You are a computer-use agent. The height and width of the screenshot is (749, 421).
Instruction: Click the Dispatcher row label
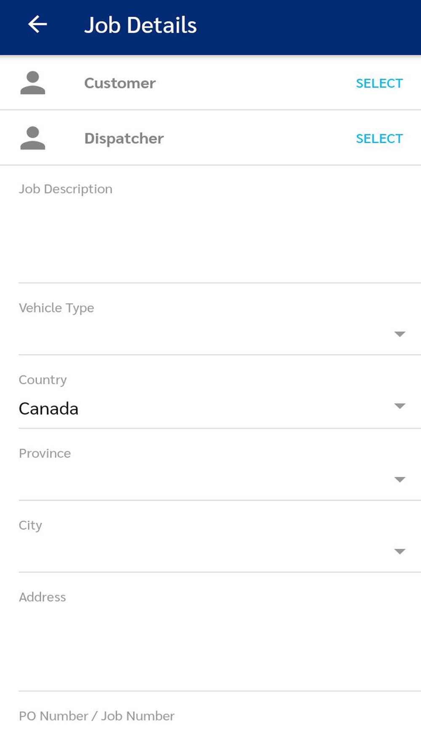coord(124,139)
